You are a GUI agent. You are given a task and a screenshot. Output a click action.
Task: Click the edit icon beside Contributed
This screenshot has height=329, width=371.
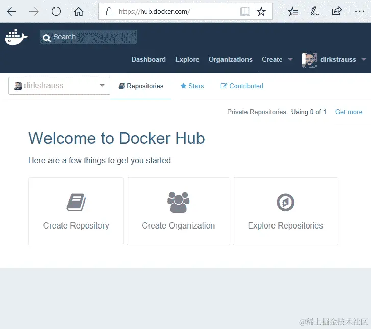pos(224,86)
